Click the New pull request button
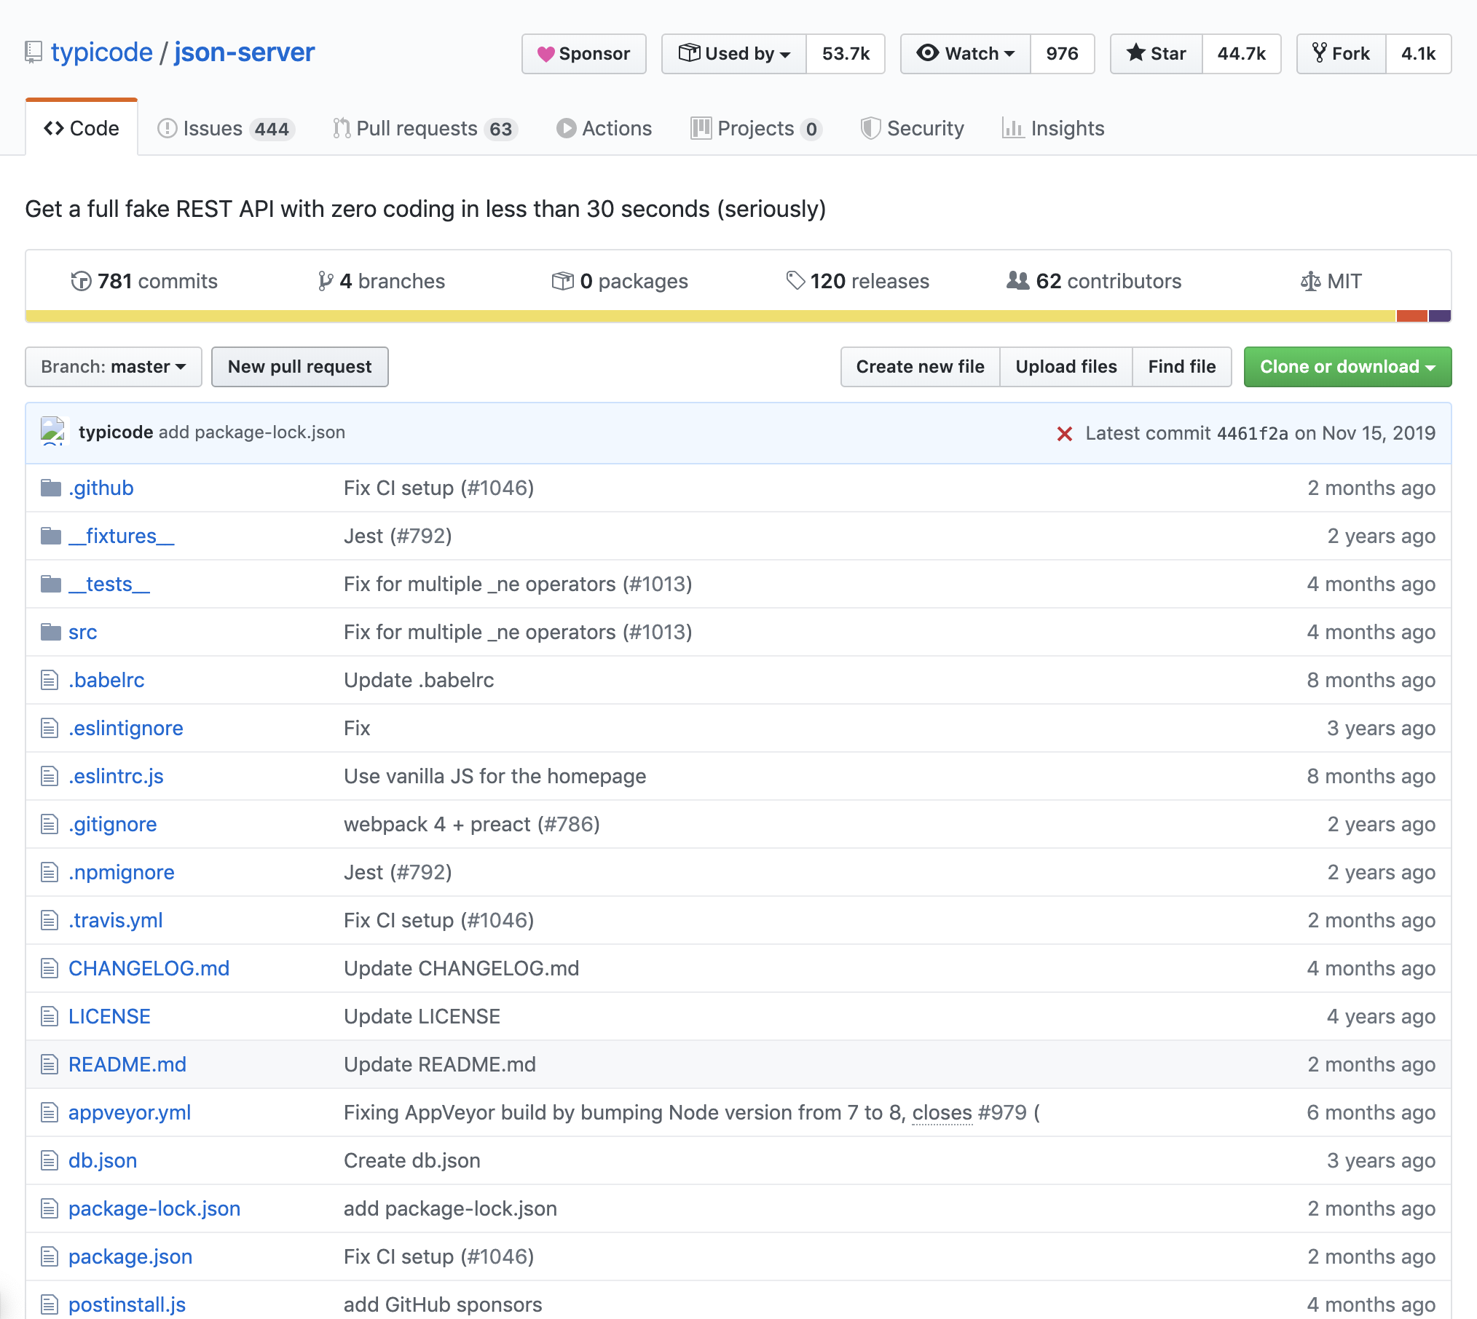 click(299, 367)
